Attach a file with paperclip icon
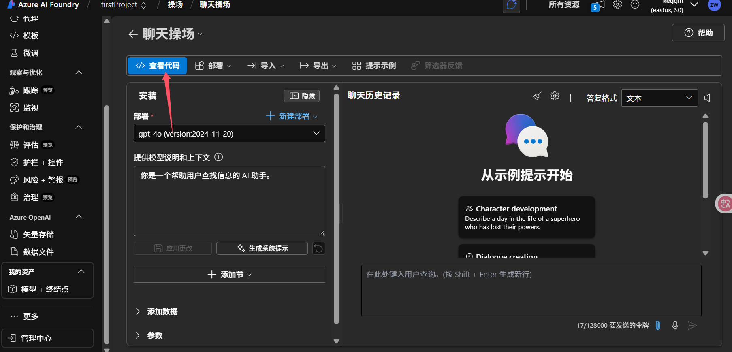 (658, 325)
